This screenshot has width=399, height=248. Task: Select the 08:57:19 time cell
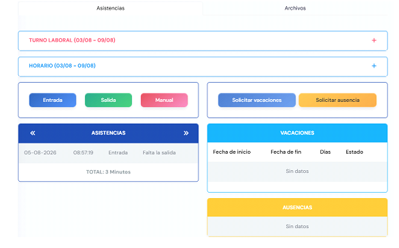coord(83,153)
